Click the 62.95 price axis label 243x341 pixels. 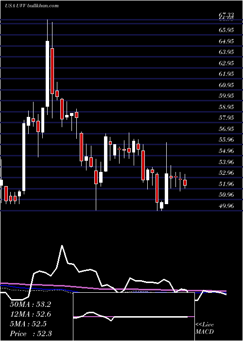tap(226, 63)
